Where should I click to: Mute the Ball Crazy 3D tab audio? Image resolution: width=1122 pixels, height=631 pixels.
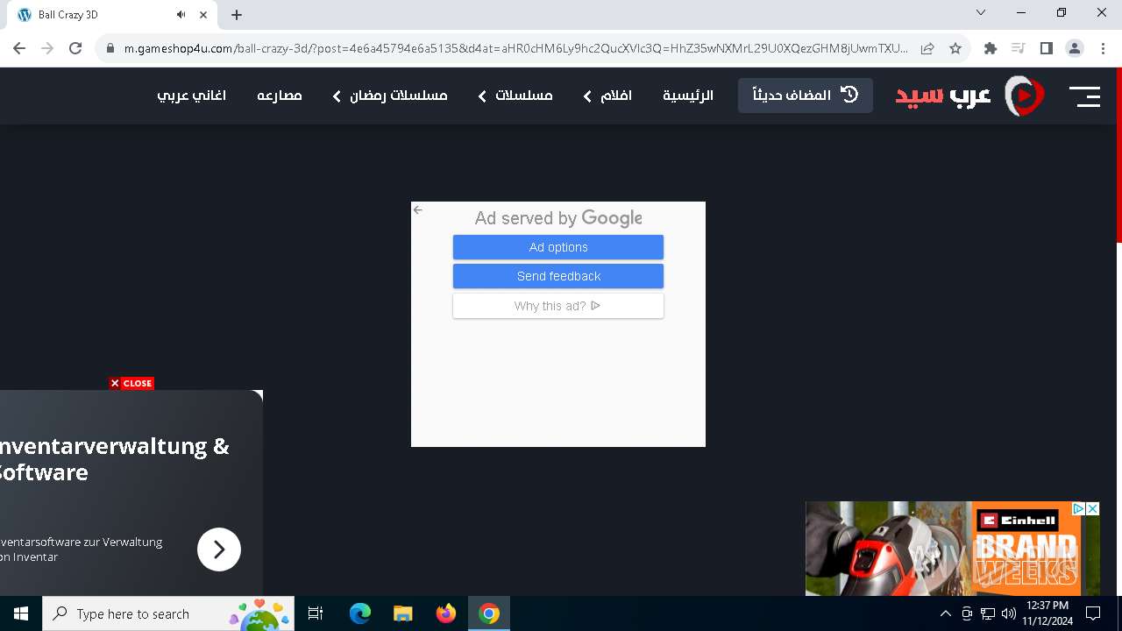181,15
